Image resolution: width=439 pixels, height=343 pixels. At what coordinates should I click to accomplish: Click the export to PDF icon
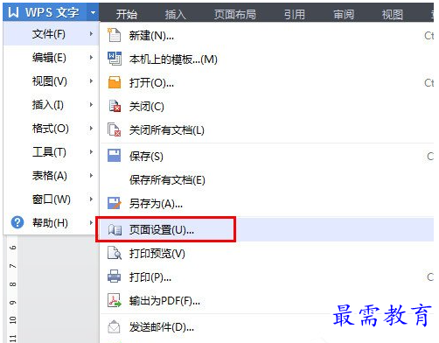115,300
